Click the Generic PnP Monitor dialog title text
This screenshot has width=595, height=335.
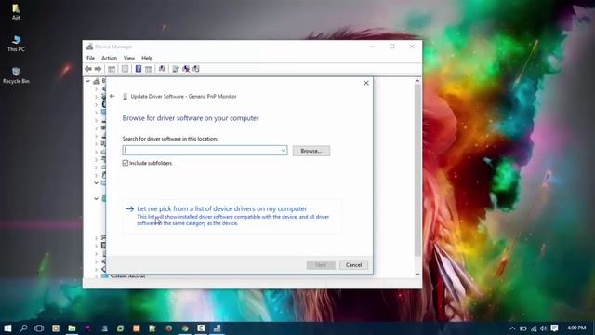pyautogui.click(x=184, y=97)
